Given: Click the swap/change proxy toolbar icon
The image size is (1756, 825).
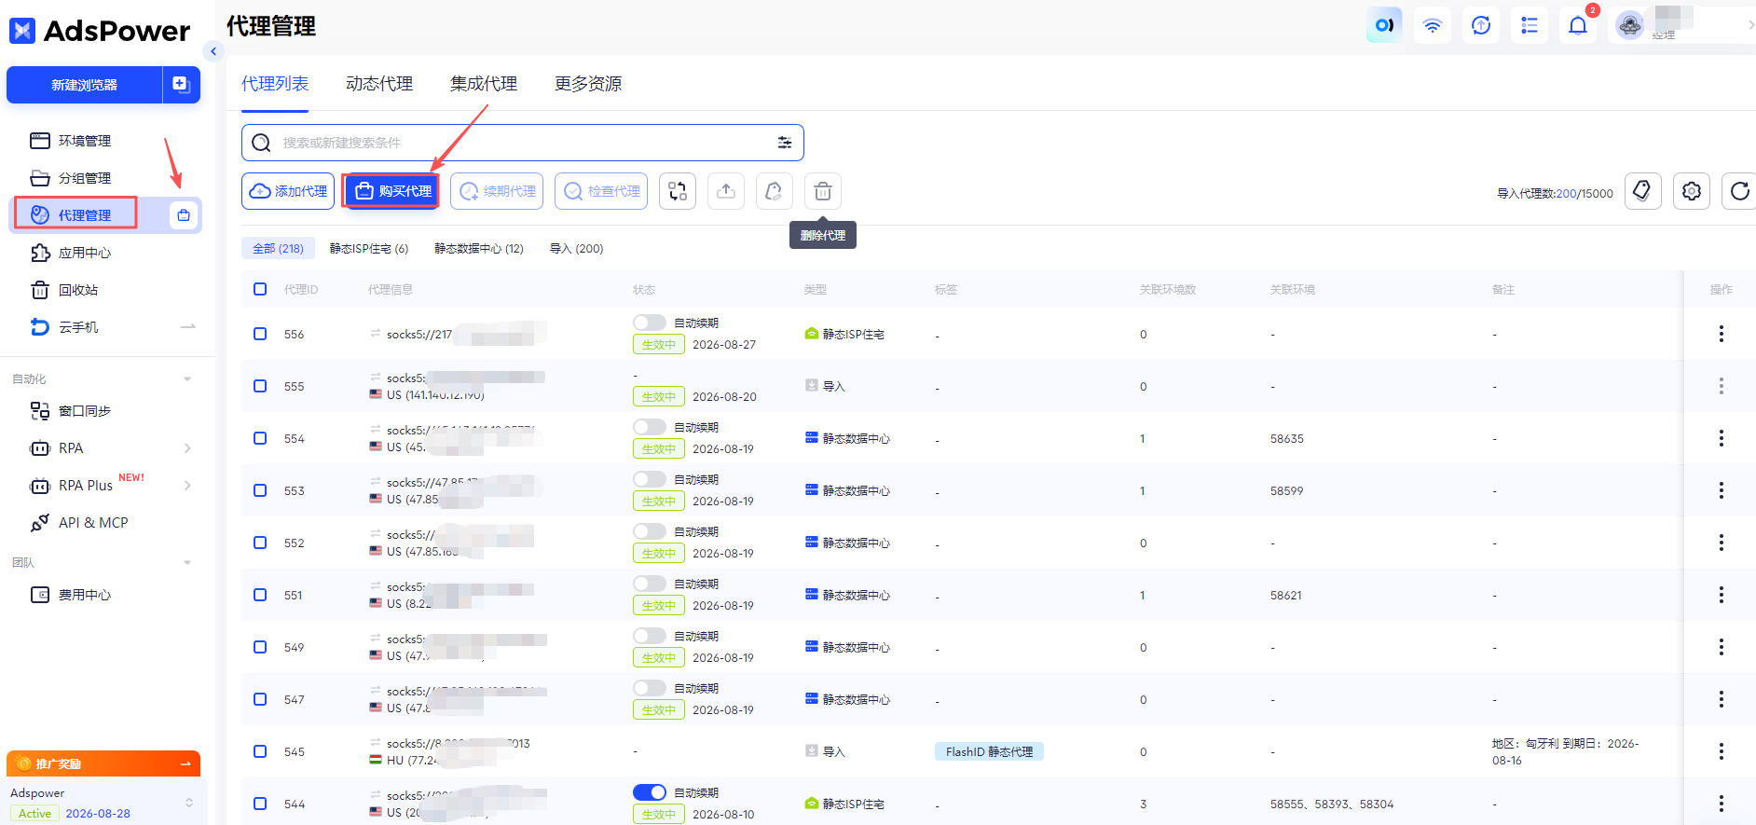Looking at the screenshot, I should pyautogui.click(x=678, y=191).
